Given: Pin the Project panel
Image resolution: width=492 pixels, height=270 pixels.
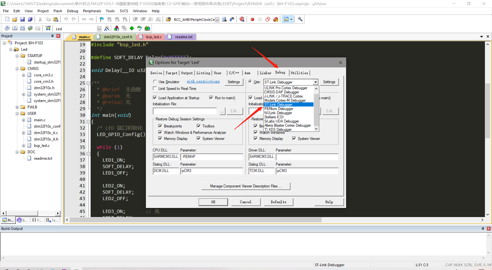Looking at the screenshot, I should pyautogui.click(x=52, y=36).
